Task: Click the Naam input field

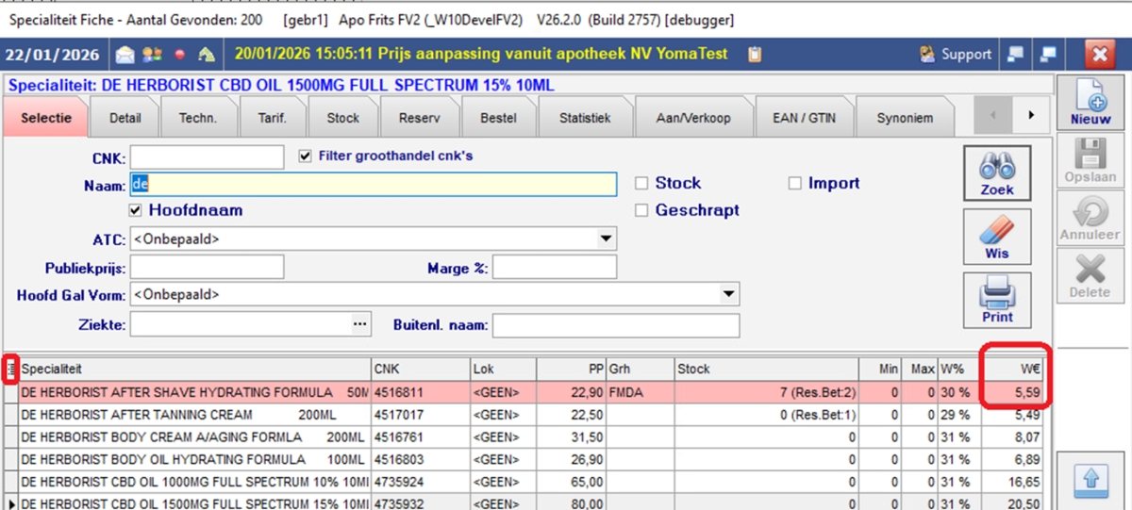Action: coord(374,184)
